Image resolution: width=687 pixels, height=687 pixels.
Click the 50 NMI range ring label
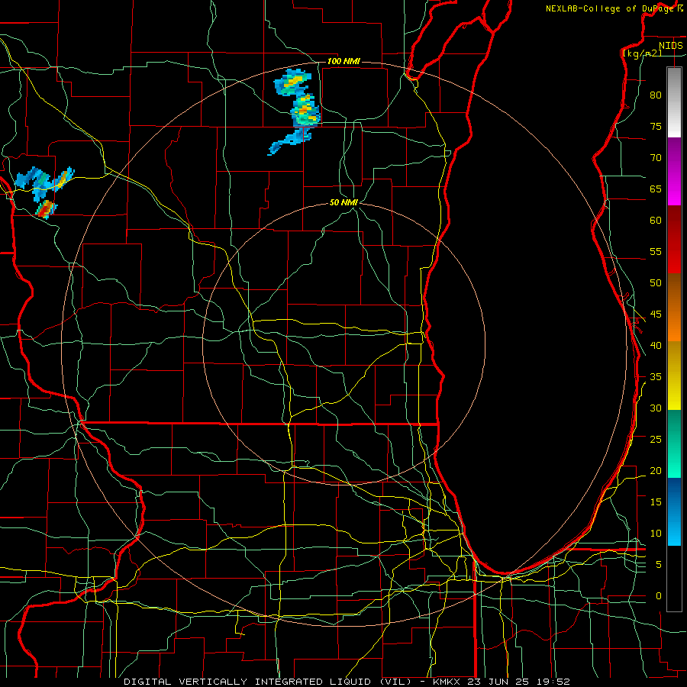click(x=343, y=202)
